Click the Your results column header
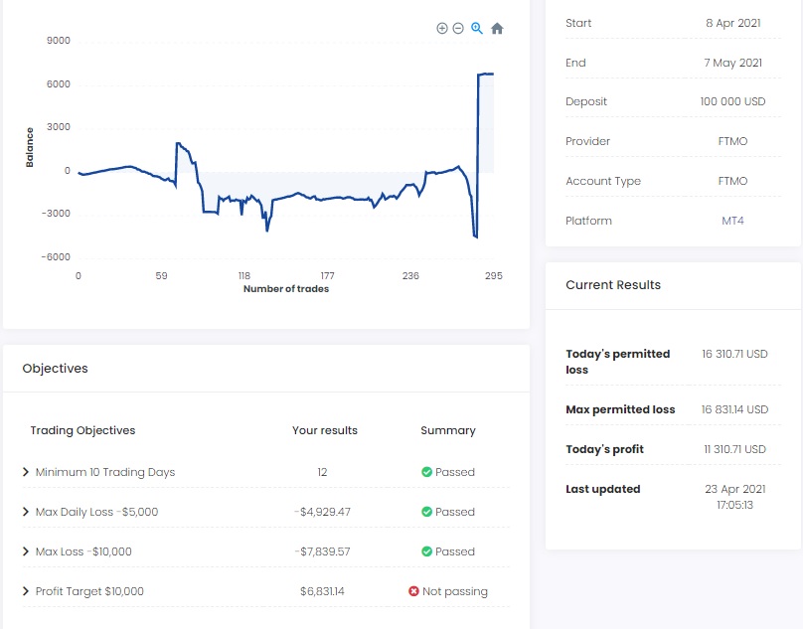The width and height of the screenshot is (803, 629). tap(324, 430)
